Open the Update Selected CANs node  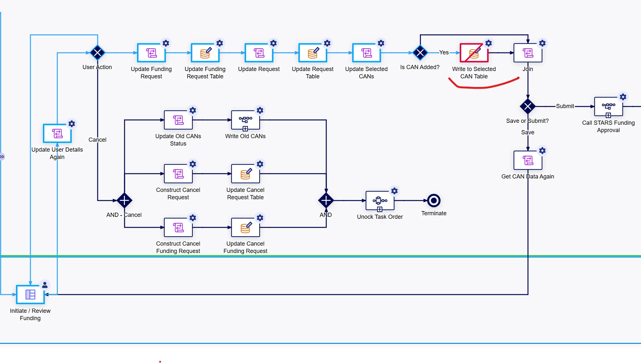click(367, 53)
